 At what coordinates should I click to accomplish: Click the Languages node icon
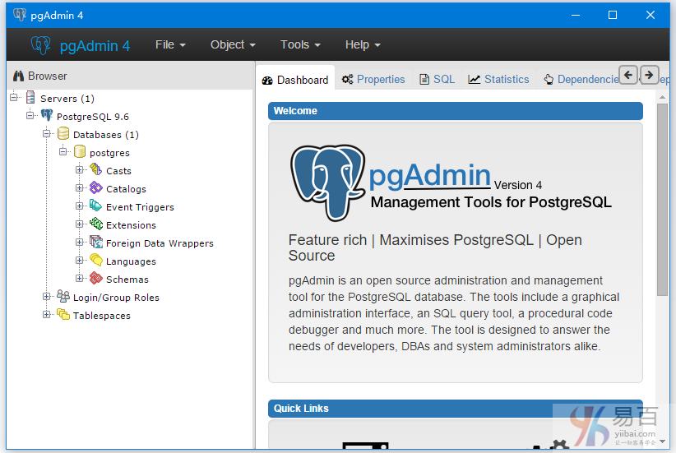click(x=96, y=261)
